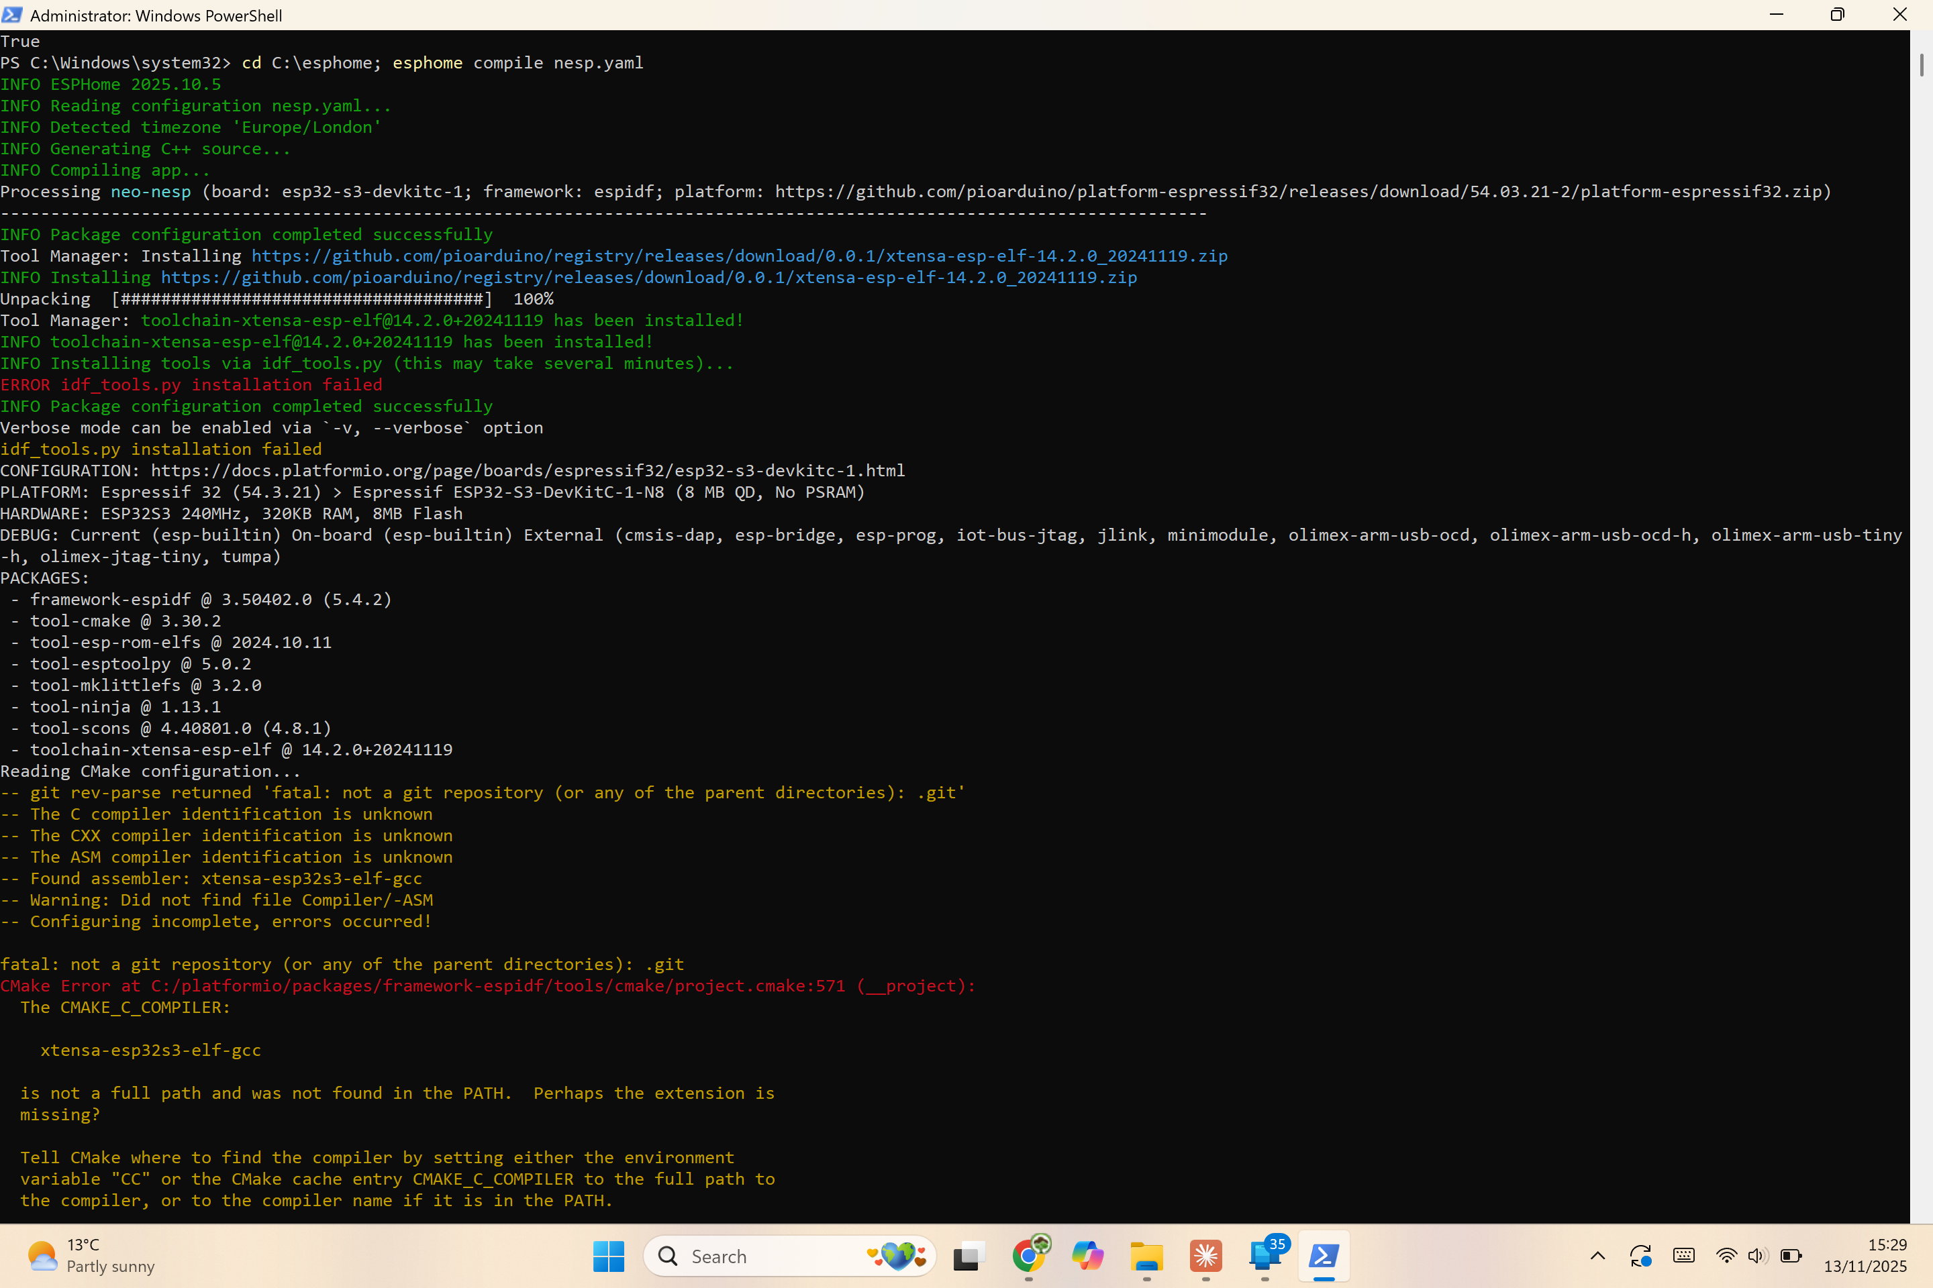Image resolution: width=1933 pixels, height=1288 pixels.
Task: Open Wi-Fi network settings in the tray
Action: pyautogui.click(x=1726, y=1256)
